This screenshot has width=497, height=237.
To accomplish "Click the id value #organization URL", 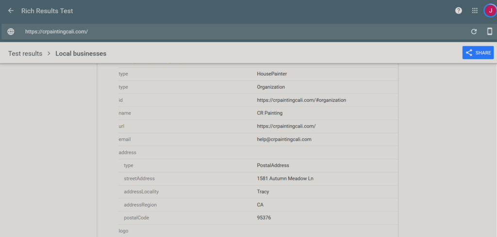I will point(301,100).
